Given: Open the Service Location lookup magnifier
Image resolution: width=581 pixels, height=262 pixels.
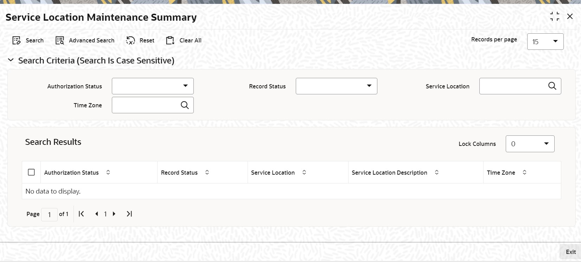Looking at the screenshot, I should click(x=552, y=86).
